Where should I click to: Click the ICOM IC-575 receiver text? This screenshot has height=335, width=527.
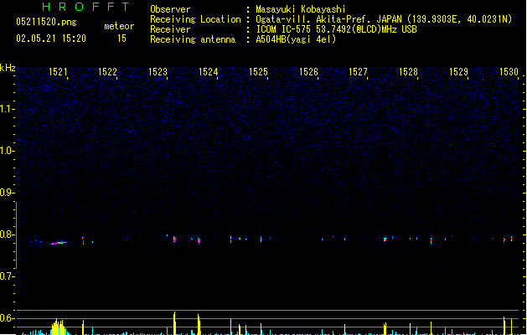click(336, 29)
